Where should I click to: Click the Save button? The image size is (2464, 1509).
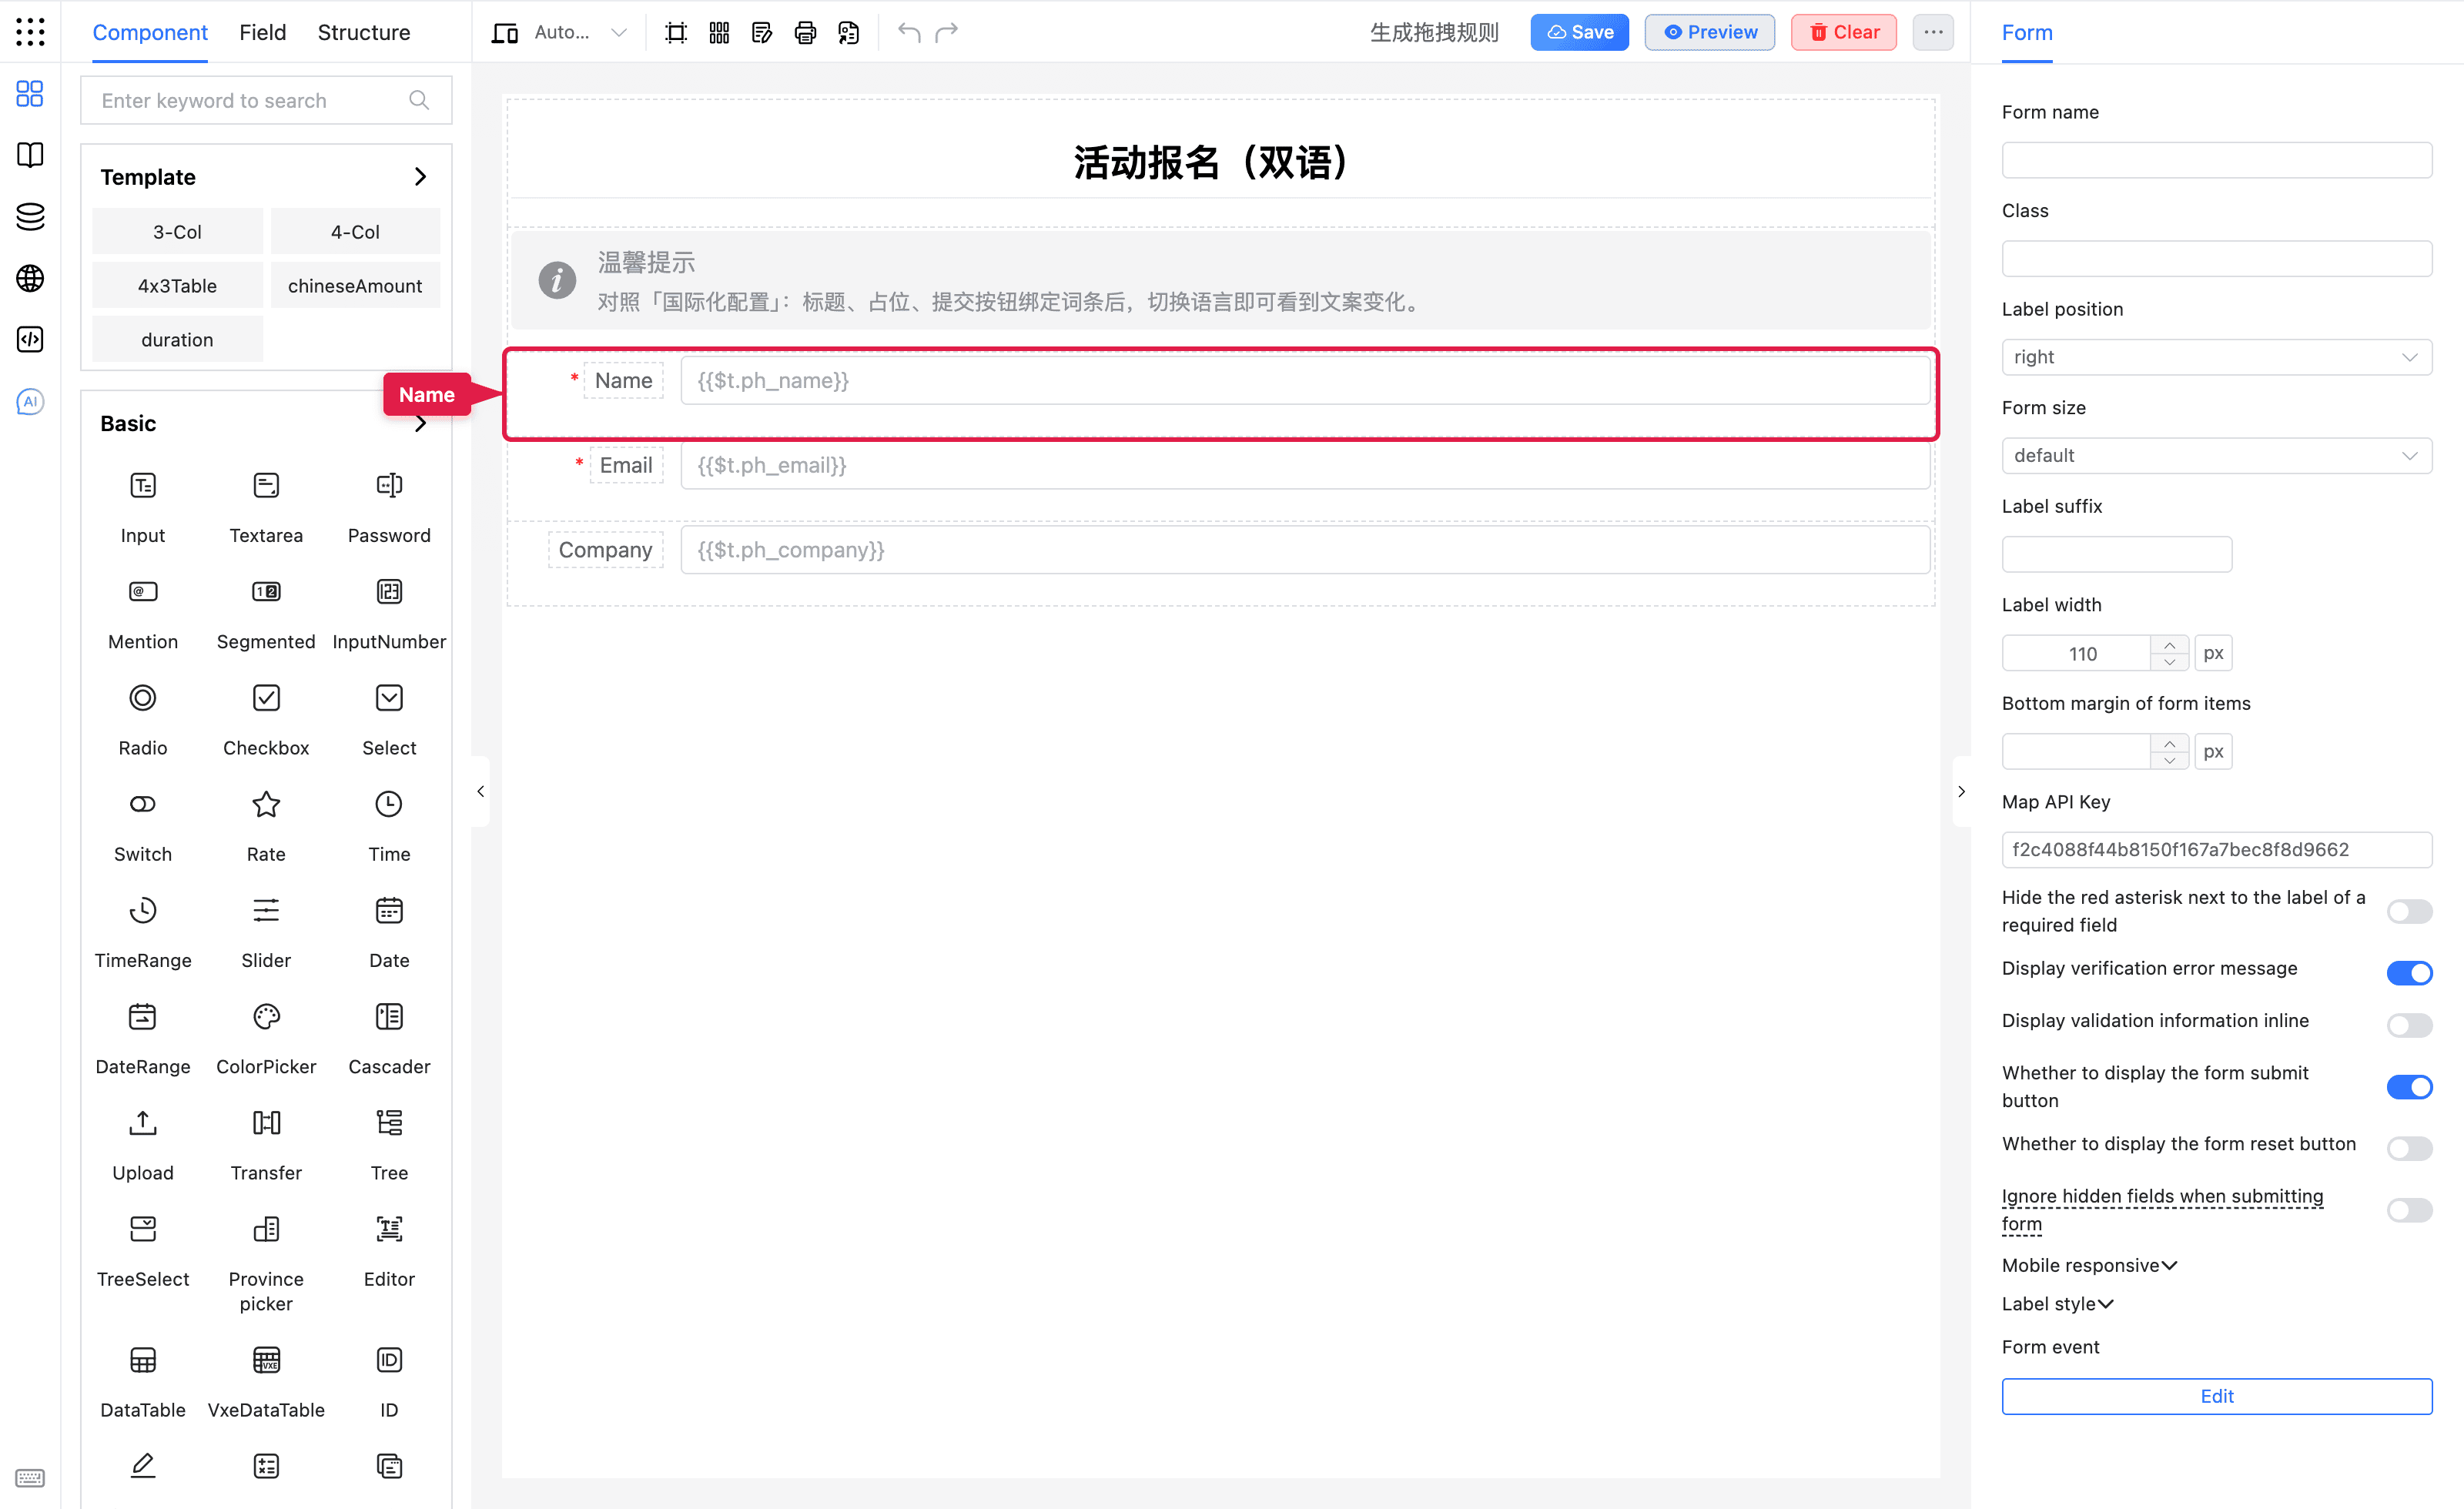pos(1579,32)
